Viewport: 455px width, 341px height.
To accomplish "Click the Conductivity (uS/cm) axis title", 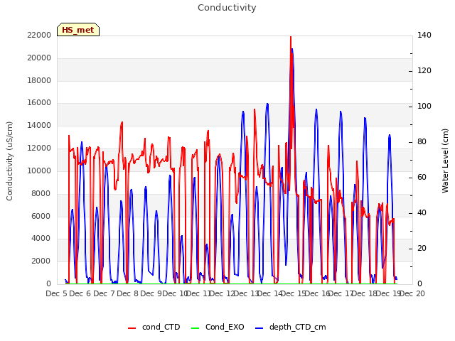I will [9, 161].
